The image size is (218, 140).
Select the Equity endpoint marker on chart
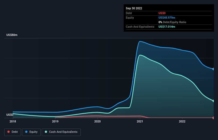click(x=213, y=69)
